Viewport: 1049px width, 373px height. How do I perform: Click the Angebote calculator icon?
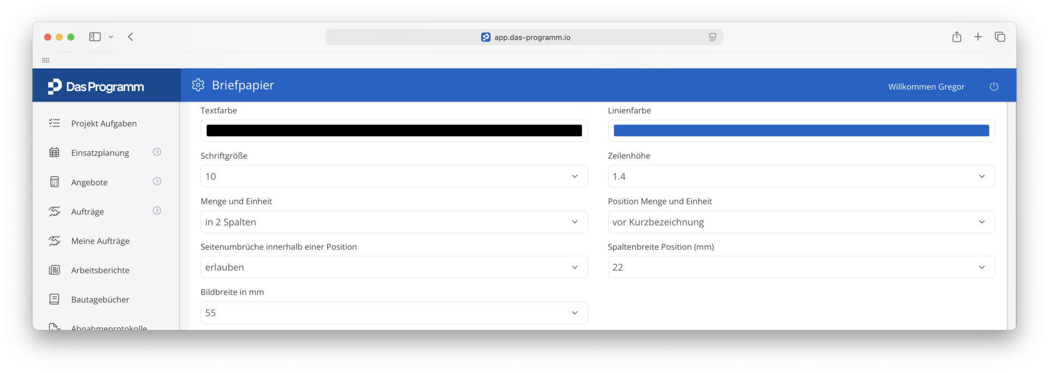pos(55,182)
